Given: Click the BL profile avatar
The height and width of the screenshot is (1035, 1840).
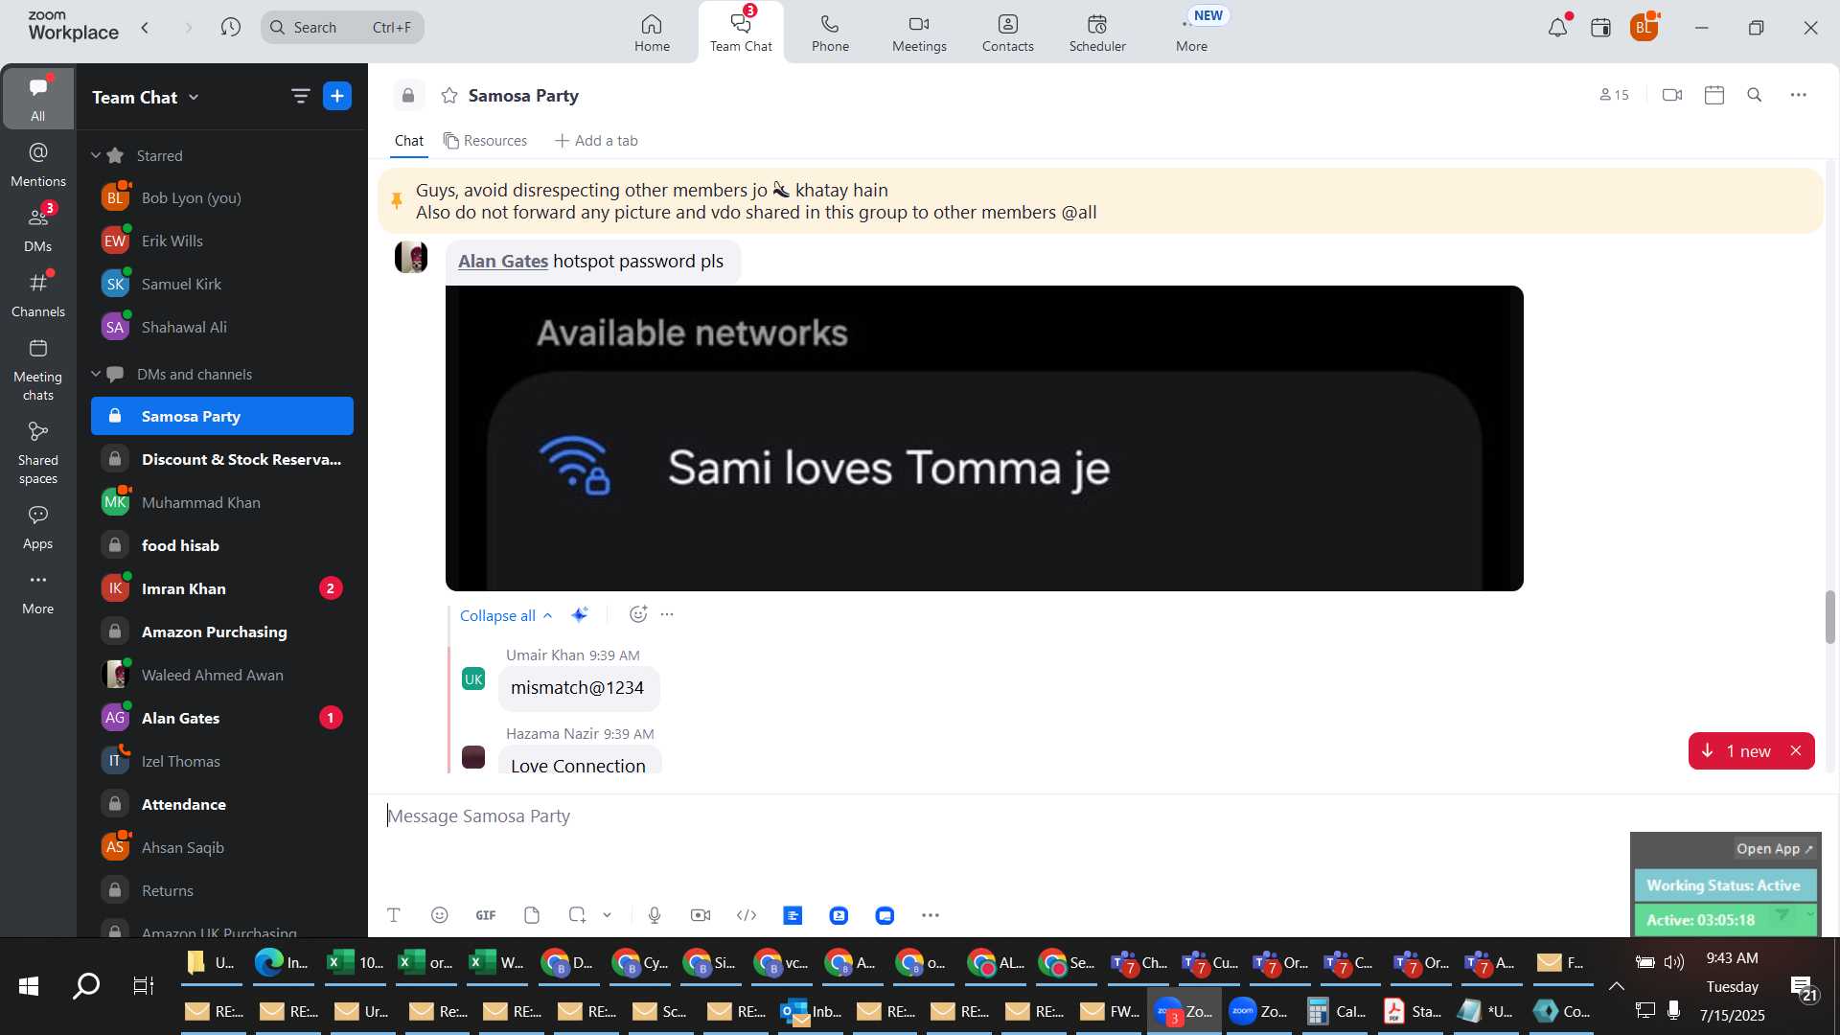Looking at the screenshot, I should pos(1644,28).
